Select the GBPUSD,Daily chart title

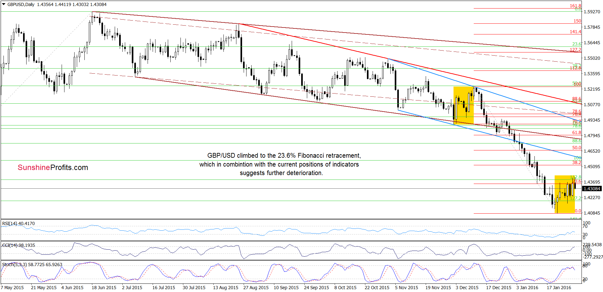[x=21, y=4]
